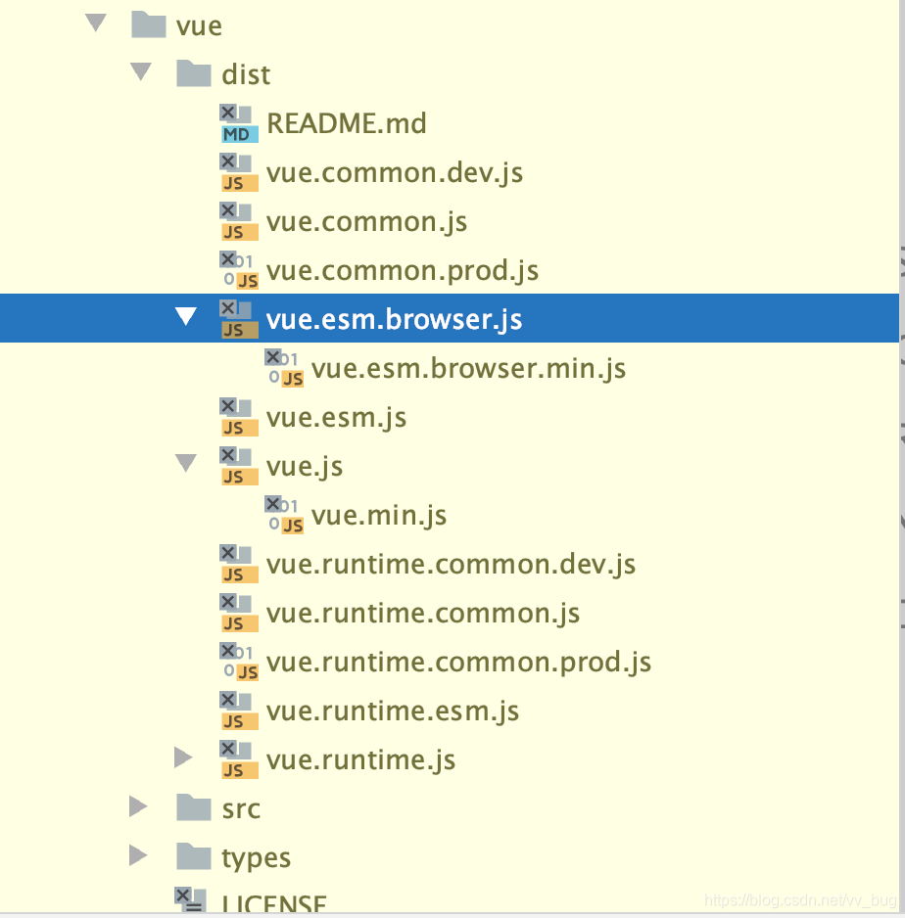The width and height of the screenshot is (905, 918).
Task: Collapse the dist folder arrow
Action: 141,71
